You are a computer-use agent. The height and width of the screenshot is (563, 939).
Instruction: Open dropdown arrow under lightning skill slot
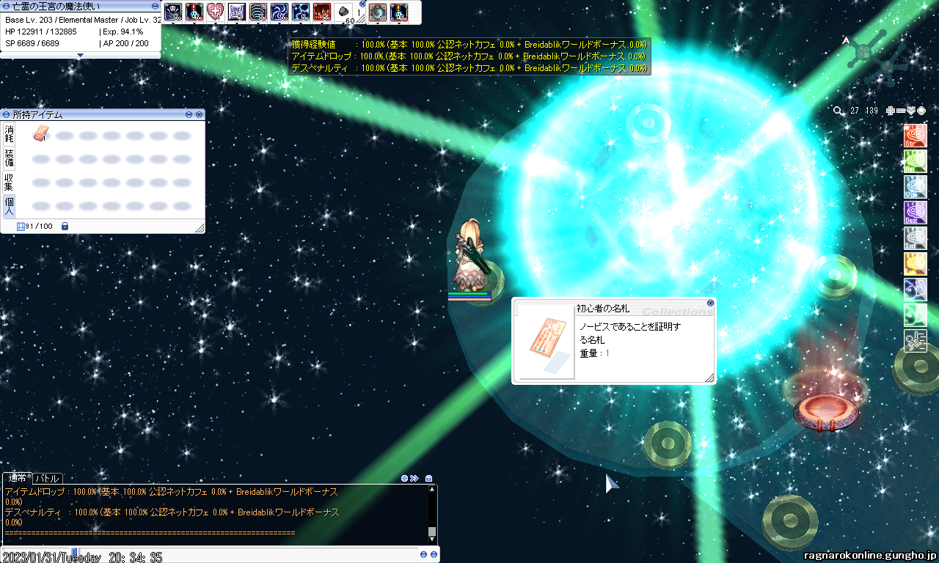(x=301, y=23)
